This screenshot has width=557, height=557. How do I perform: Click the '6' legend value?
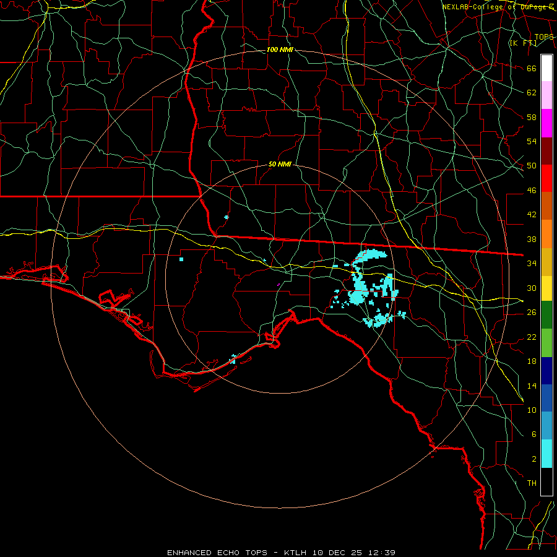point(533,434)
